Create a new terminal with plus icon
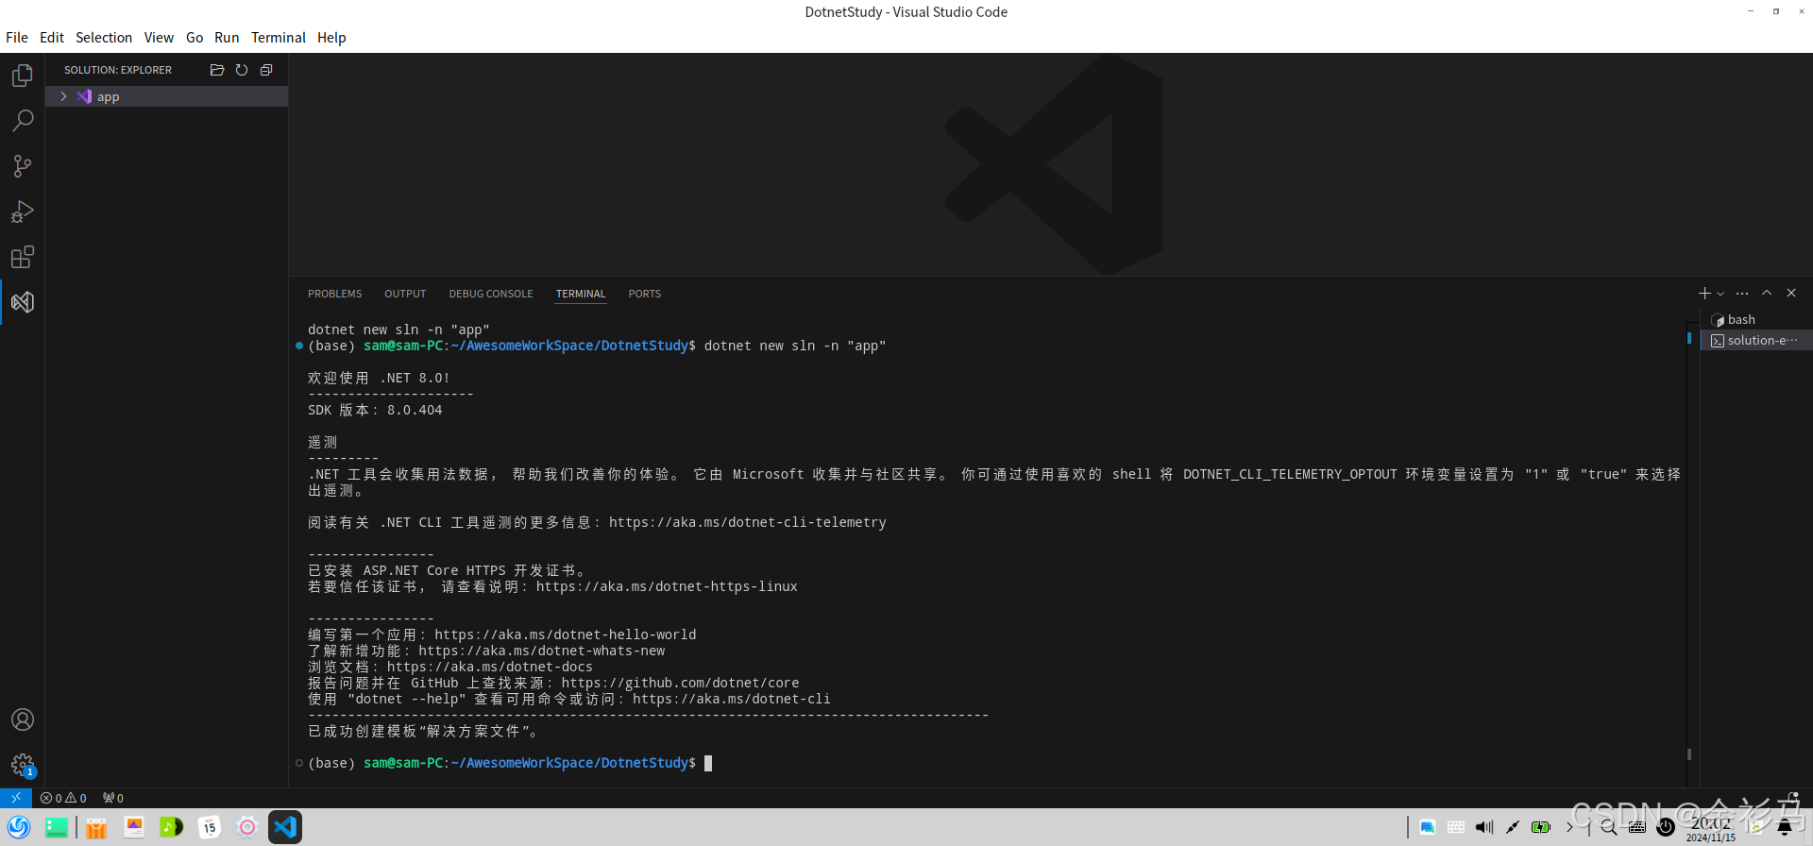Viewport: 1813px width, 846px height. click(1704, 294)
